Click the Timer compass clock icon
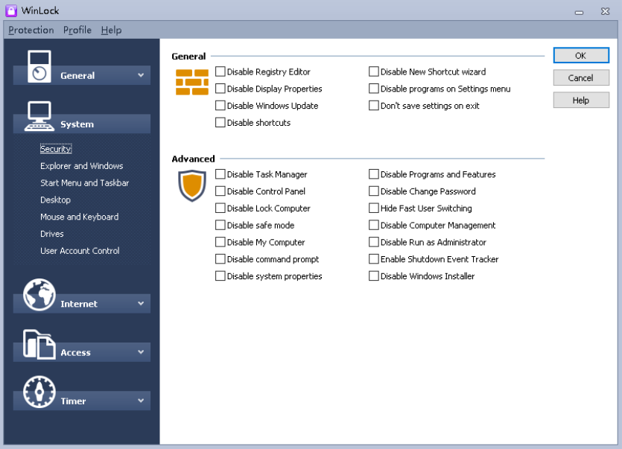The height and width of the screenshot is (449, 622). [39, 392]
